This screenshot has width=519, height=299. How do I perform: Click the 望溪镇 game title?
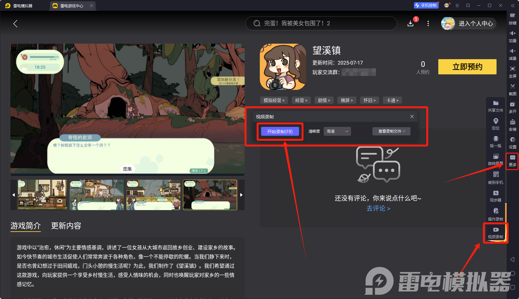(x=327, y=50)
